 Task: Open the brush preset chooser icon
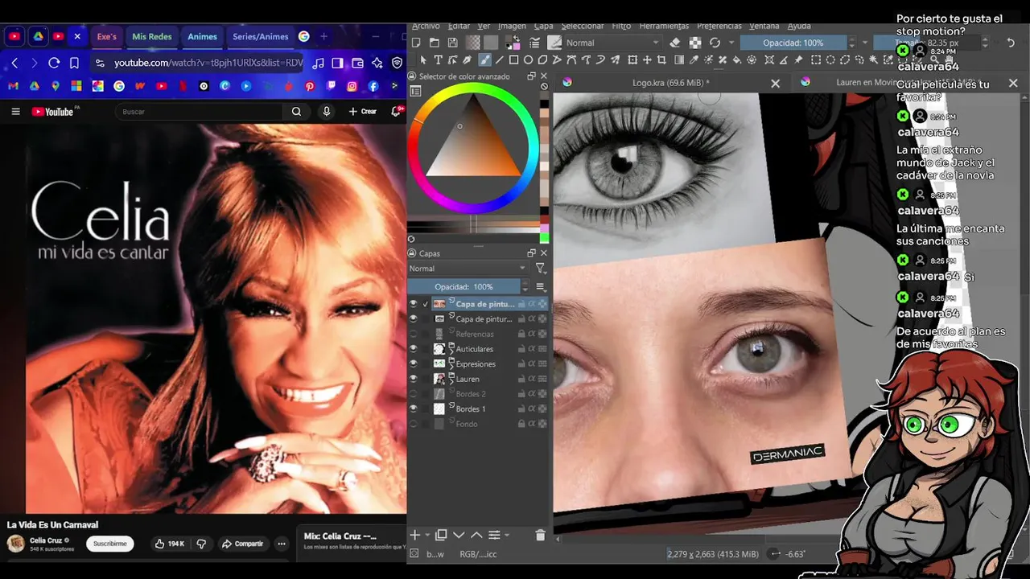click(554, 43)
